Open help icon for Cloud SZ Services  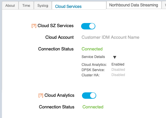click(34, 26)
